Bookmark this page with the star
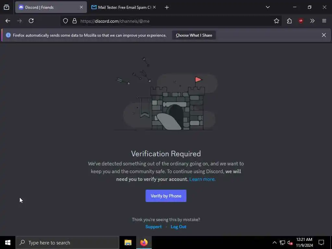Screen dimensions: 332x249 click(x=277, y=21)
